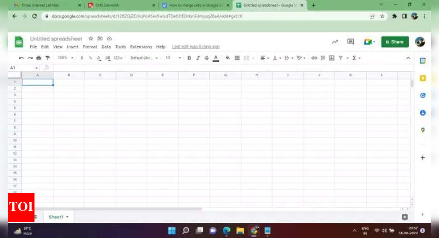Click the Insert chart icon
This screenshot has height=238, width=439.
[332, 58]
